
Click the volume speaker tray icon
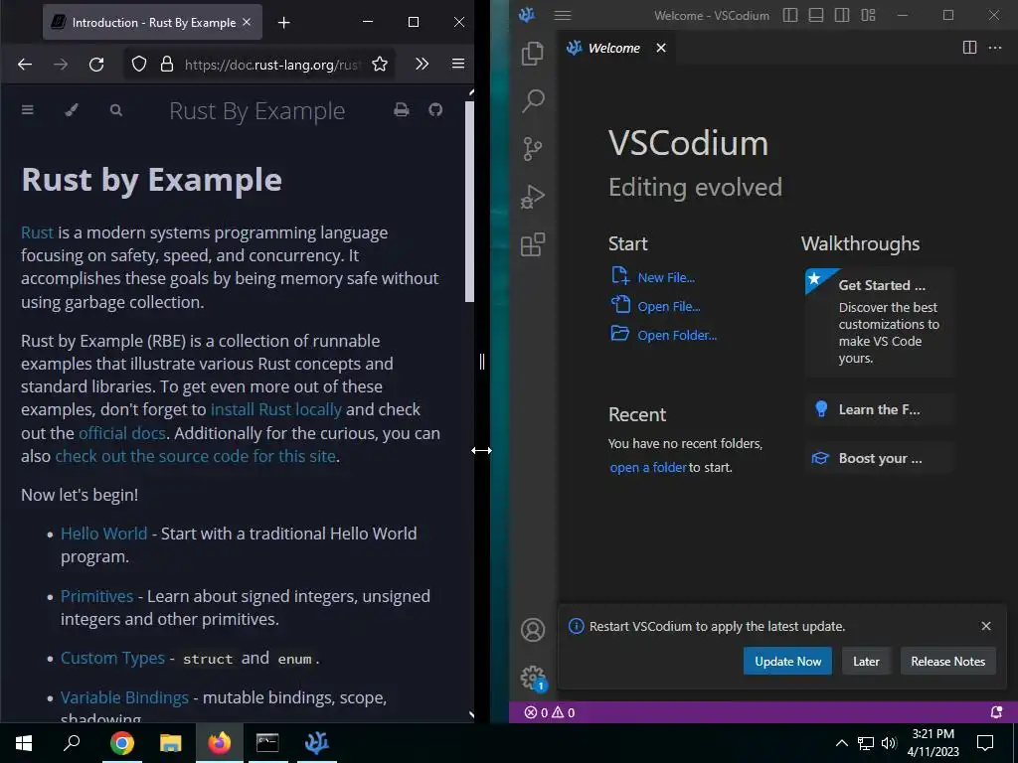click(x=889, y=743)
